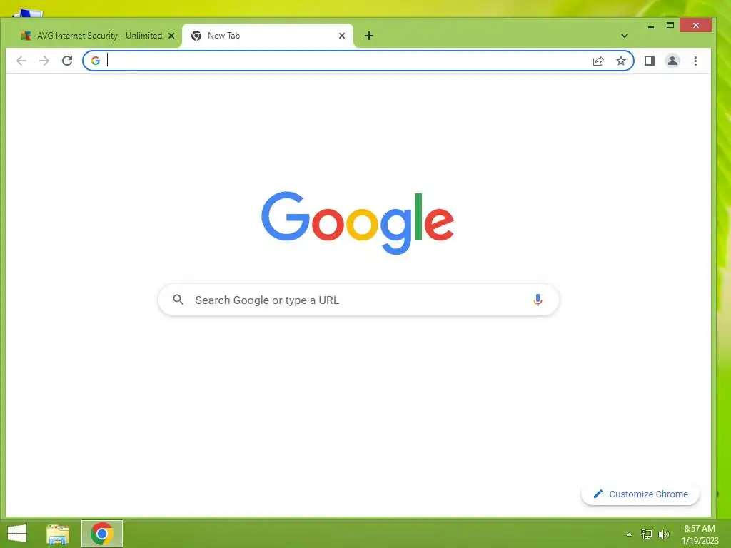Open the profile avatar menu
This screenshot has height=548, width=731.
(x=672, y=61)
